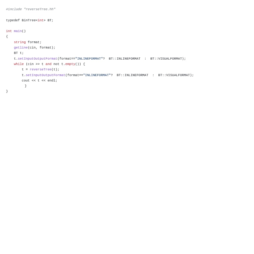The height and width of the screenshot is (254, 254).
Task: Click the first setInputOutputFormat call
Action: click(x=37, y=59)
